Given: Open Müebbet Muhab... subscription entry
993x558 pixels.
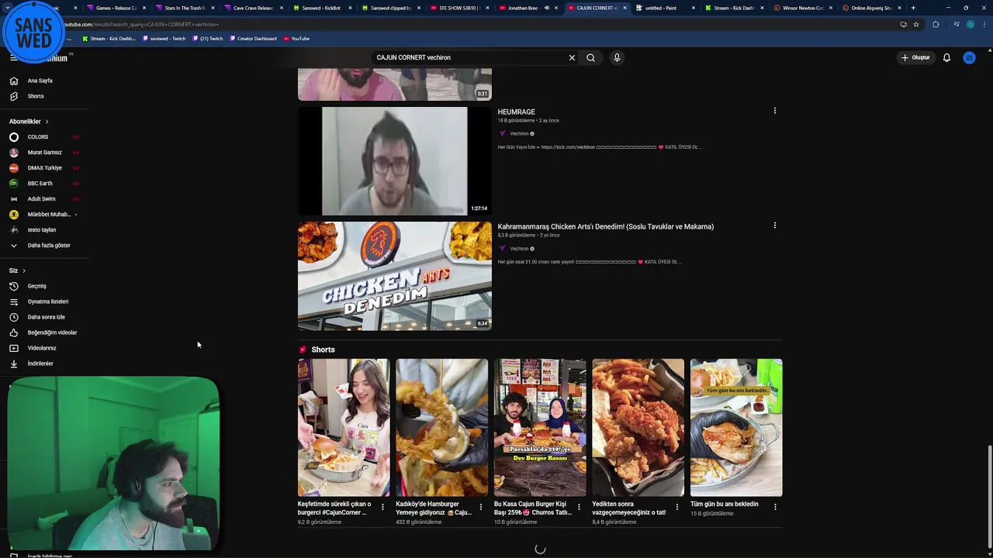Looking at the screenshot, I should click(43, 215).
